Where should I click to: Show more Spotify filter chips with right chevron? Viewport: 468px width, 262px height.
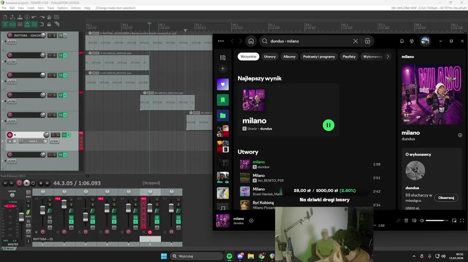click(388, 57)
